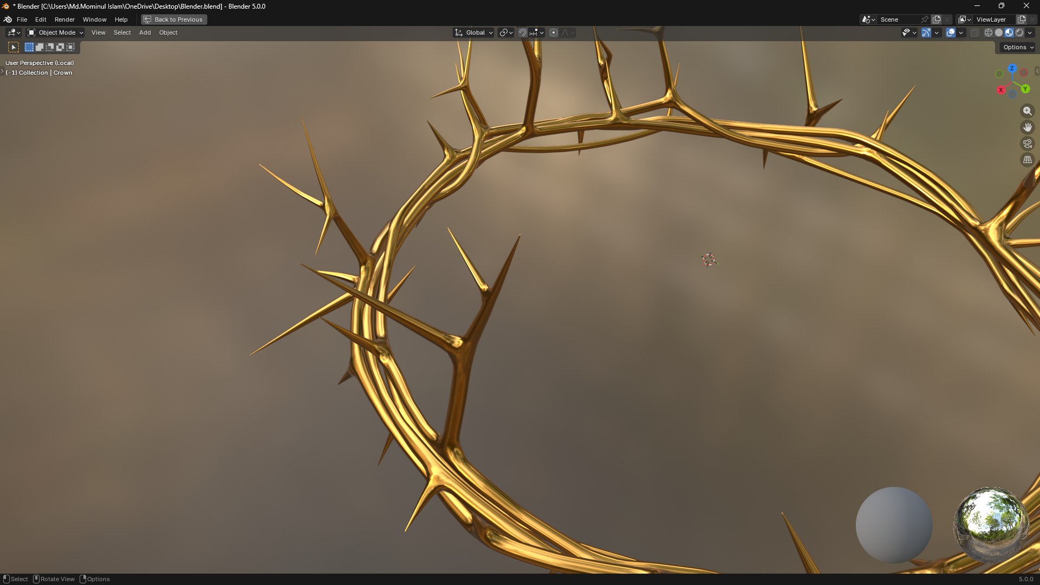Click the Scene name field
The height and width of the screenshot is (585, 1040).
click(899, 19)
